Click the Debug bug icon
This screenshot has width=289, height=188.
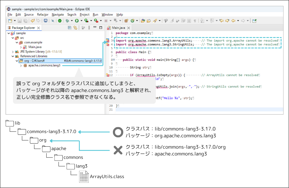(x=67, y=21)
